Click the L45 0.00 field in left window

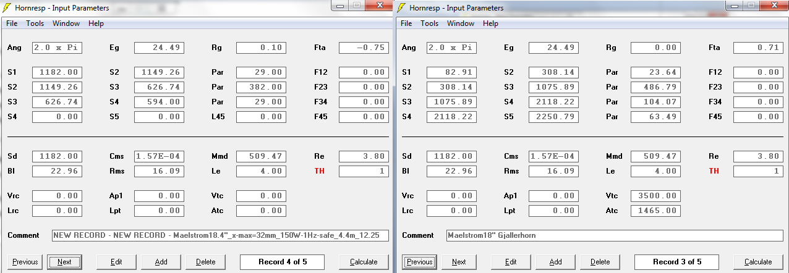(x=261, y=117)
